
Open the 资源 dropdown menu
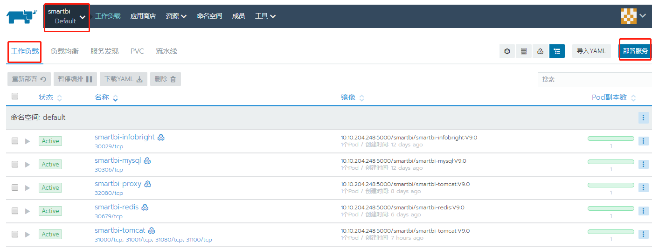pos(176,16)
